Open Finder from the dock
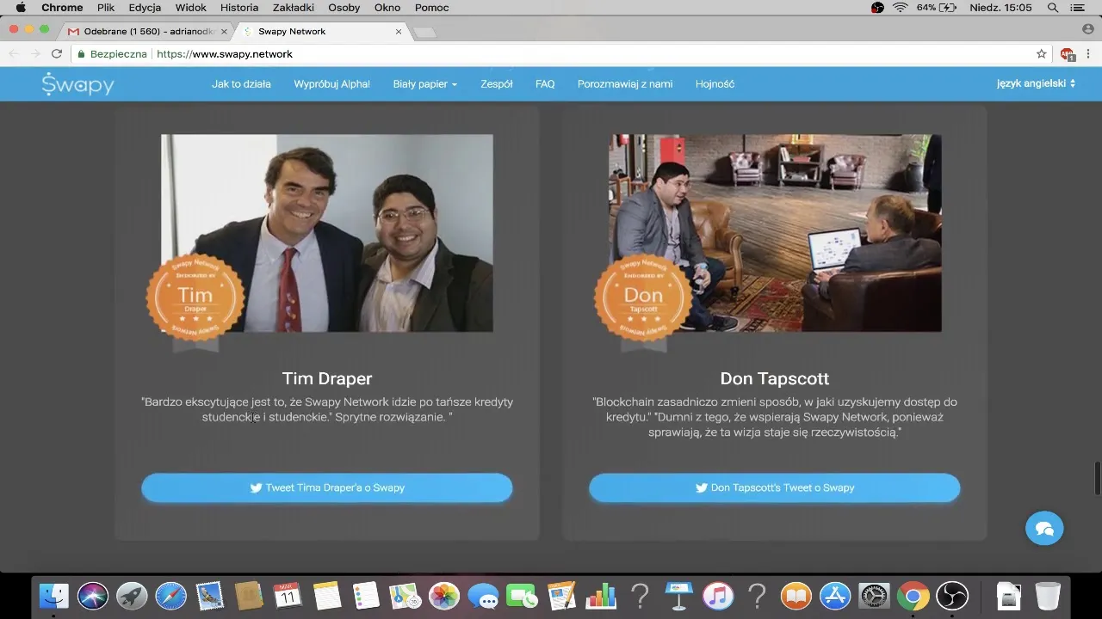 tap(54, 595)
